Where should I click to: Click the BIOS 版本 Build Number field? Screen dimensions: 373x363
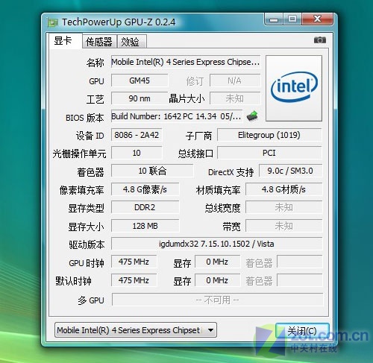pyautogui.click(x=177, y=116)
